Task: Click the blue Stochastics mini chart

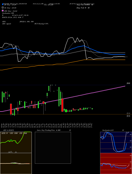Action: tap(116, 142)
